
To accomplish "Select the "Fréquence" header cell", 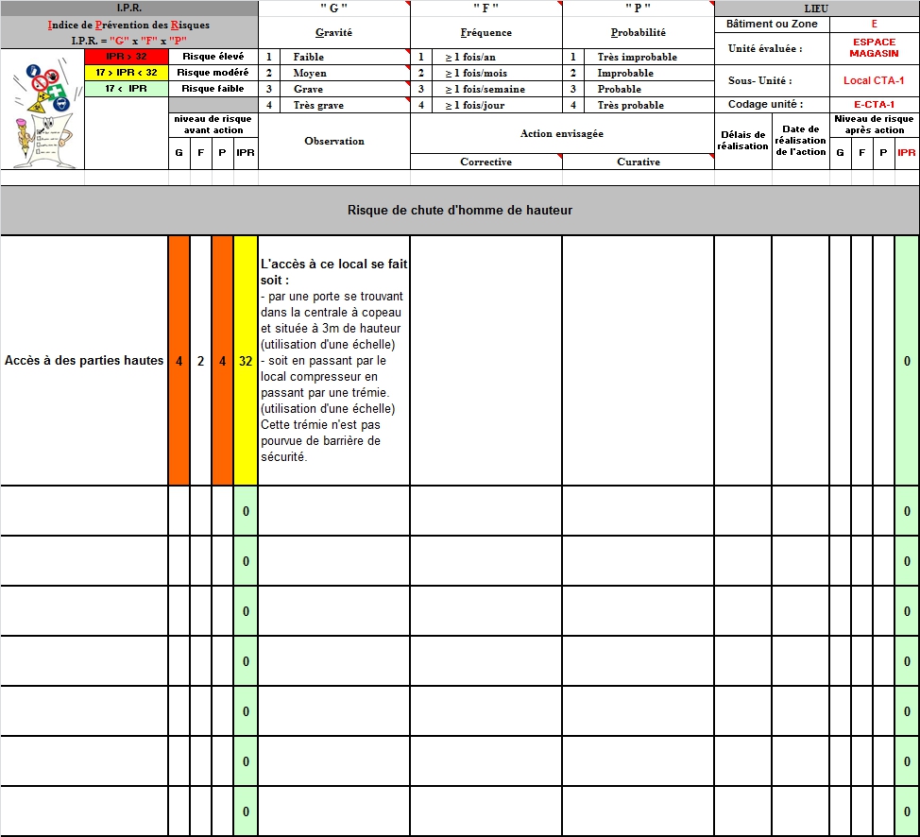I will [486, 32].
